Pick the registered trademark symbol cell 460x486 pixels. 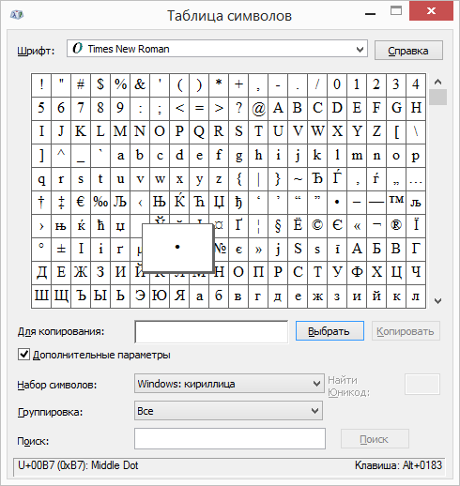click(396, 226)
